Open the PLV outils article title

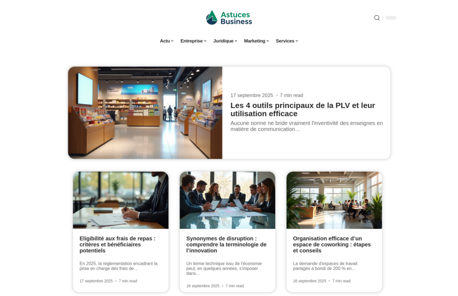[x=303, y=109]
